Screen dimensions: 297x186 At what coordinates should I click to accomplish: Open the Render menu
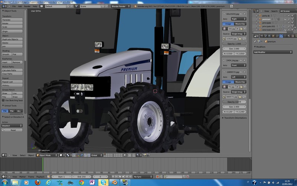click(x=27, y=6)
